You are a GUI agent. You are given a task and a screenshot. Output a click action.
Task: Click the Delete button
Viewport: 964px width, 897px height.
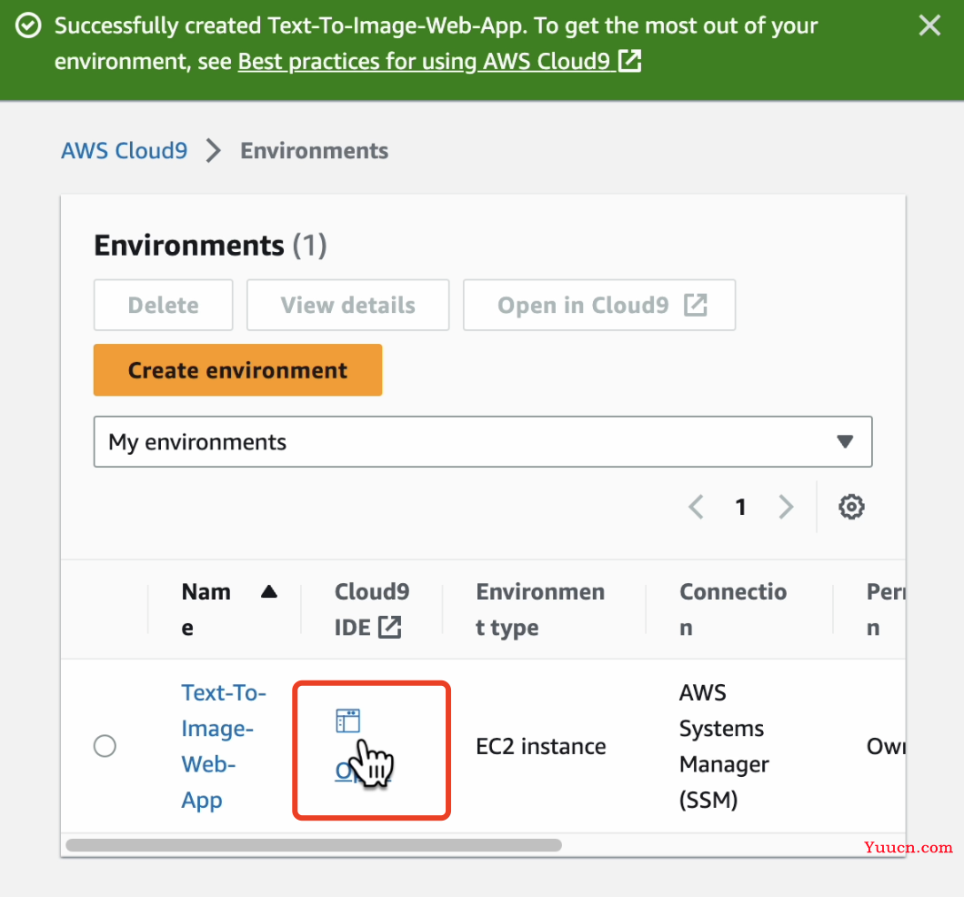(x=163, y=306)
